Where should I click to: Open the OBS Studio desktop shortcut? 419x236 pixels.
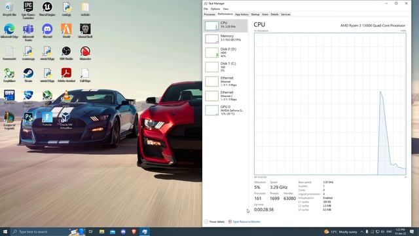pyautogui.click(x=66, y=53)
